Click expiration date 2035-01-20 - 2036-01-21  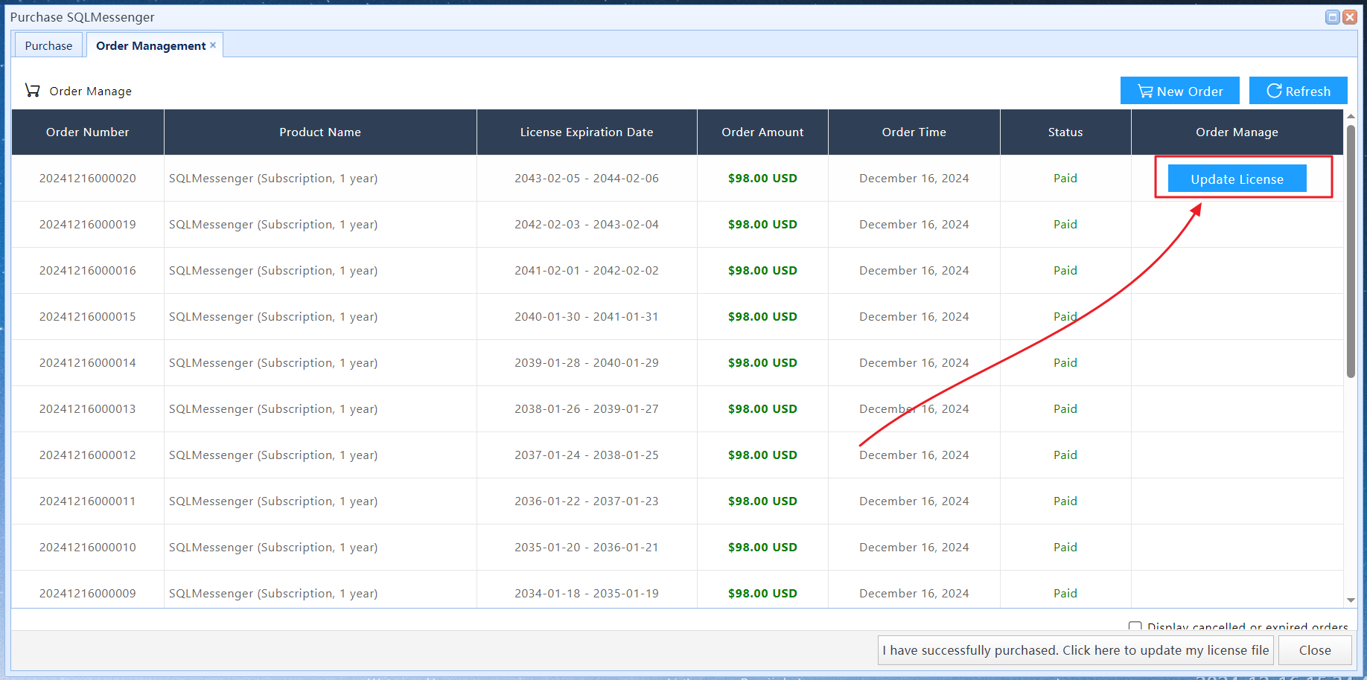(587, 547)
